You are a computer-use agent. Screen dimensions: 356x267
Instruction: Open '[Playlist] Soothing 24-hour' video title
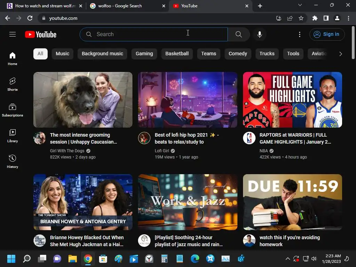189,241
